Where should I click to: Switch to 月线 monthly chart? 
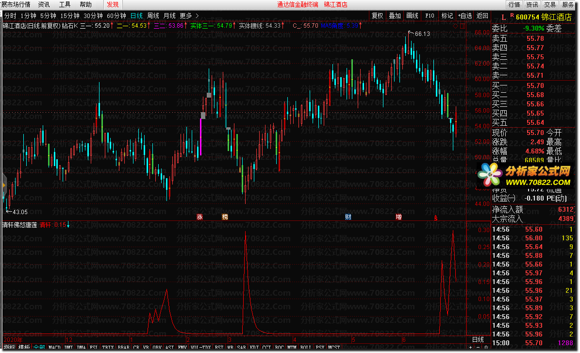pos(169,16)
